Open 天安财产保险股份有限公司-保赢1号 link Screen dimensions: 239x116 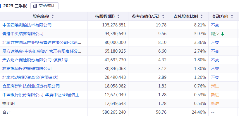[35, 60]
